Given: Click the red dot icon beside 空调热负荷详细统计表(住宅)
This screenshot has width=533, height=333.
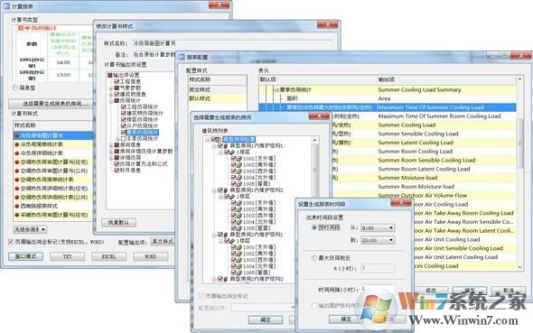Looking at the screenshot, I should point(16,189).
